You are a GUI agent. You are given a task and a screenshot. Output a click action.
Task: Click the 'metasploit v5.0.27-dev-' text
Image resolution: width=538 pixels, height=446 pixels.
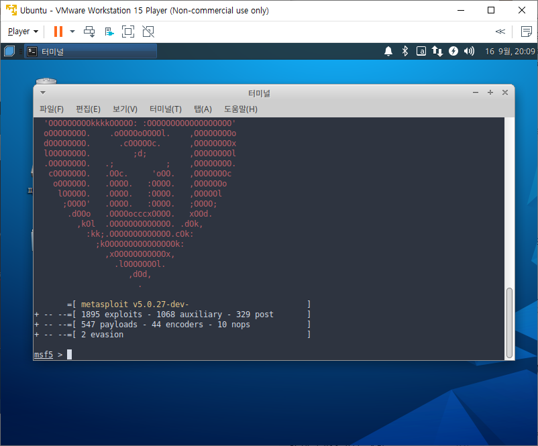pos(135,304)
